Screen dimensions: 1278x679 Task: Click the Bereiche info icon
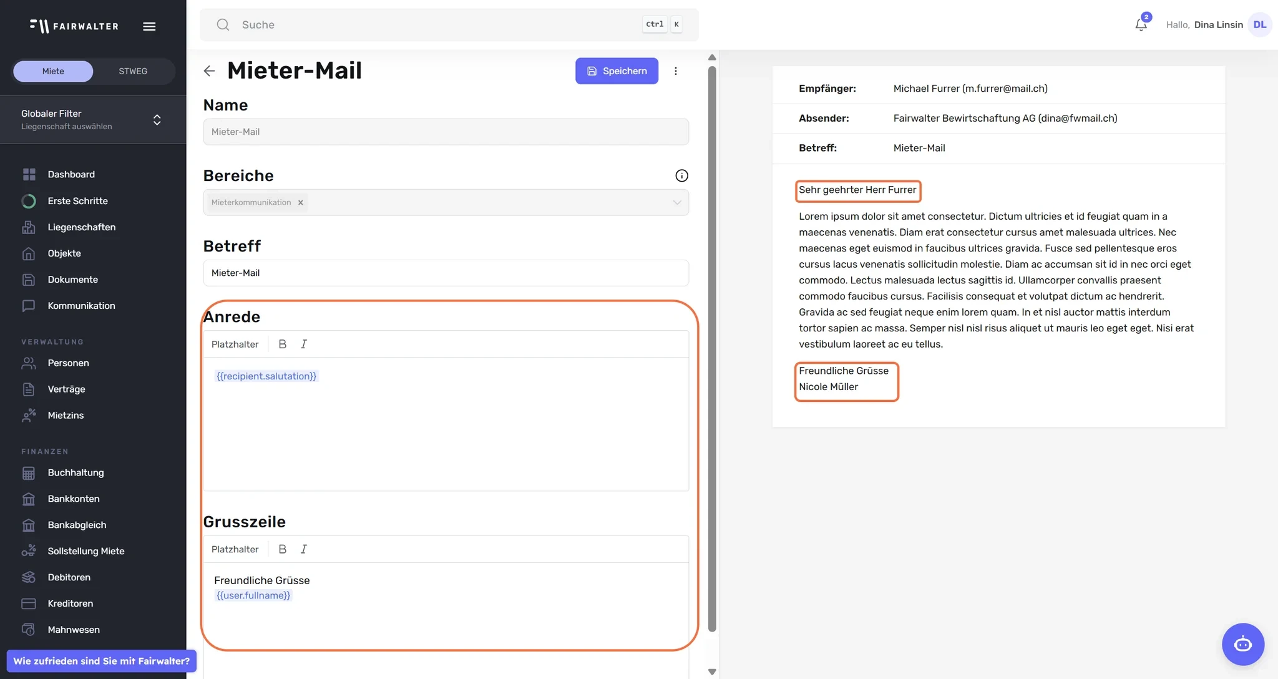coord(681,176)
